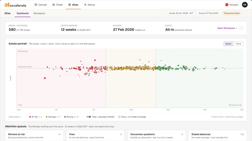The height and width of the screenshot is (141, 252).
Task: Open the Canvas section
Action: pyautogui.click(x=41, y=5)
